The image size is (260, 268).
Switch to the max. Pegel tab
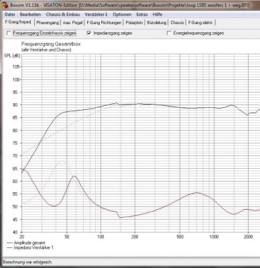pyautogui.click(x=72, y=23)
